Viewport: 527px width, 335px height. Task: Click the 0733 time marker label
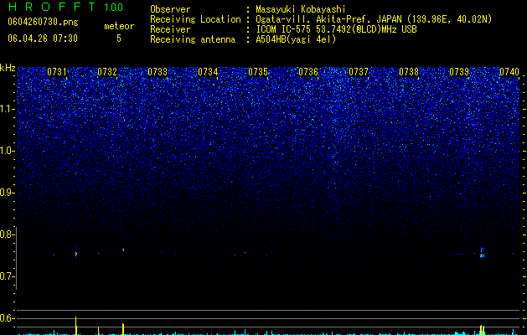158,72
